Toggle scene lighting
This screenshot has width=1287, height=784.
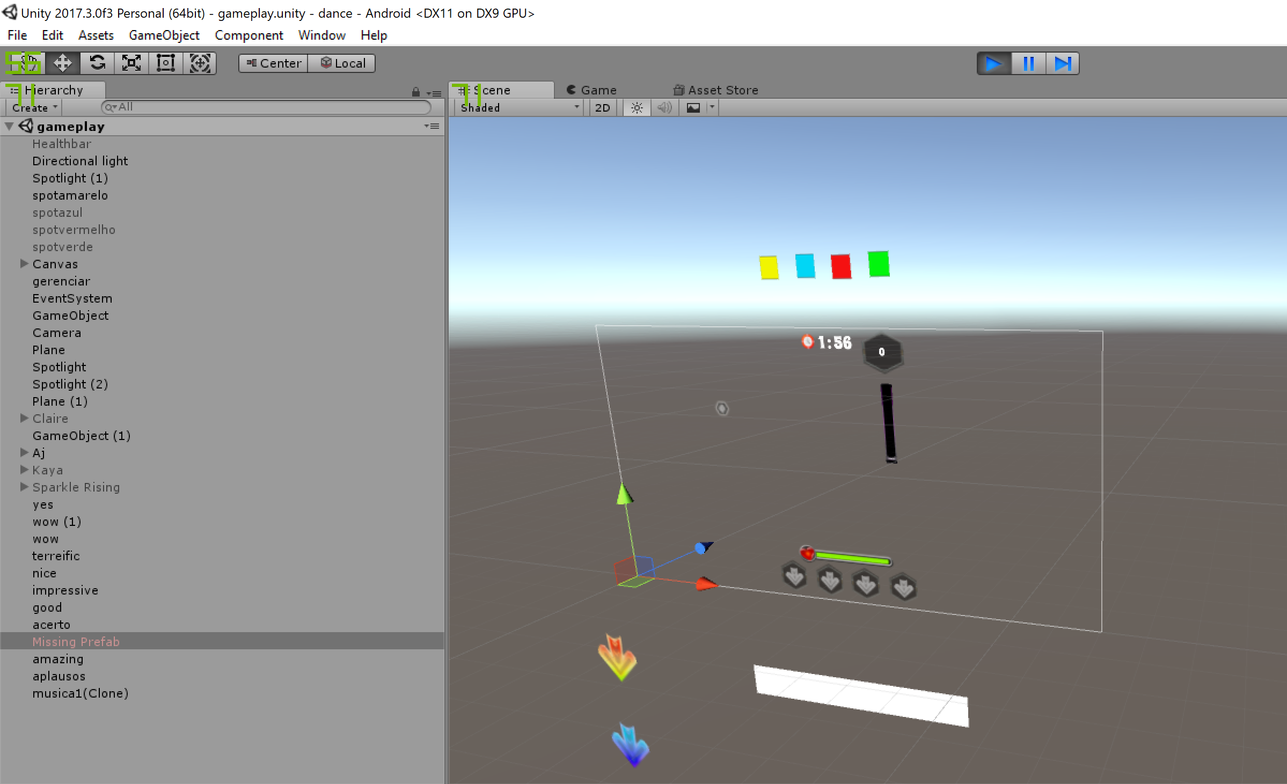coord(637,108)
